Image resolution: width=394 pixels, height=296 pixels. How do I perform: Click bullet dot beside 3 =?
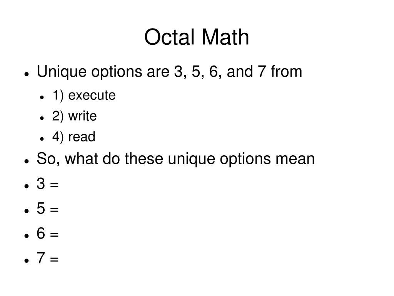(x=27, y=186)
